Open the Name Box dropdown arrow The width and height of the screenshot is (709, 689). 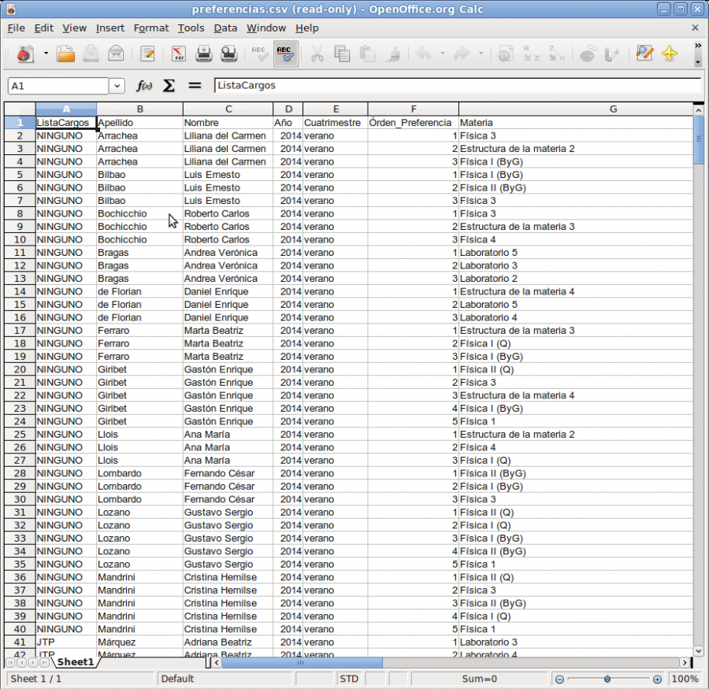pyautogui.click(x=117, y=86)
